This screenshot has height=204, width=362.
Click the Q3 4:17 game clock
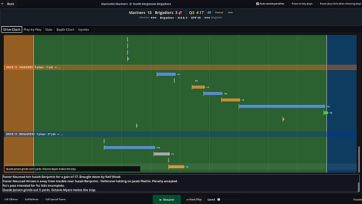196,13
